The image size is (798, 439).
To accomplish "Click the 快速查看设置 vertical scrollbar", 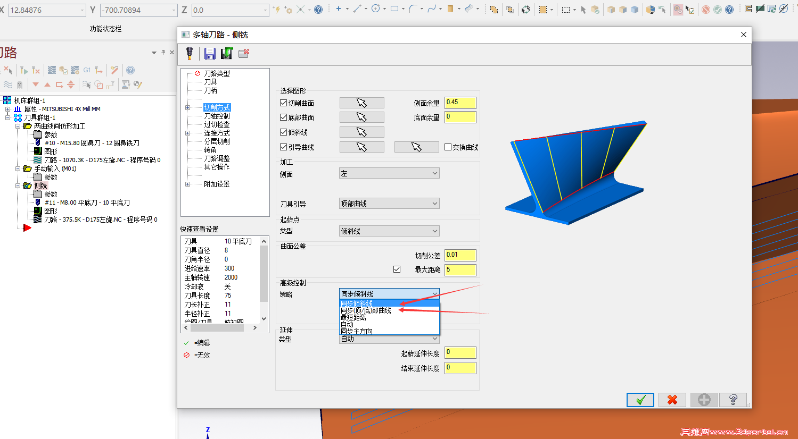I will tap(264, 280).
